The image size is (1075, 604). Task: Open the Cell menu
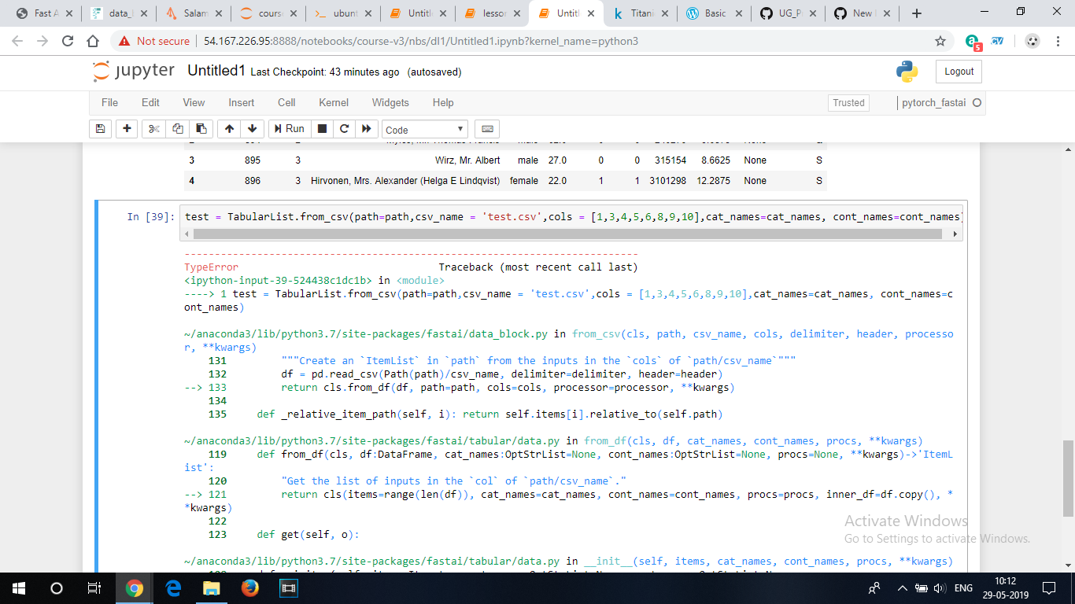286,102
